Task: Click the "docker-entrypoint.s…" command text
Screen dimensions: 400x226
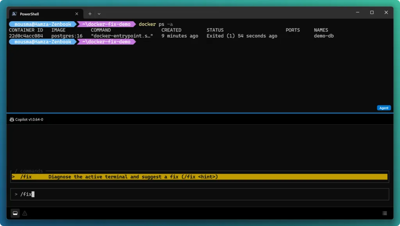Action: [x=122, y=36]
